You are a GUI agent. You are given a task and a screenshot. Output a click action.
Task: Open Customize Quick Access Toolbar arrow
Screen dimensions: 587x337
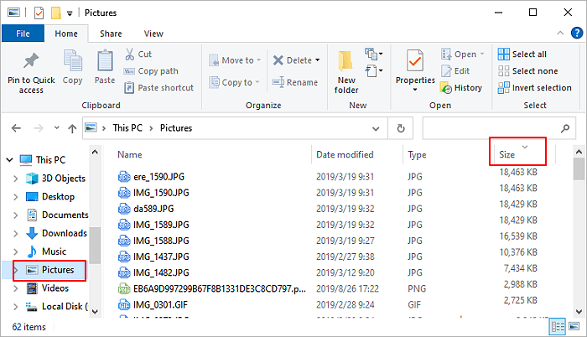coord(70,13)
